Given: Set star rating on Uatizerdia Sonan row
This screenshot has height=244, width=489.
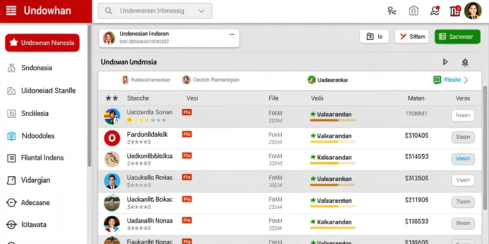Looking at the screenshot, I should click(x=146, y=120).
